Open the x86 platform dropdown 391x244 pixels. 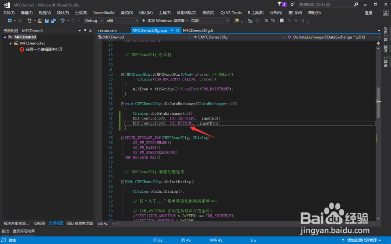pos(137,21)
